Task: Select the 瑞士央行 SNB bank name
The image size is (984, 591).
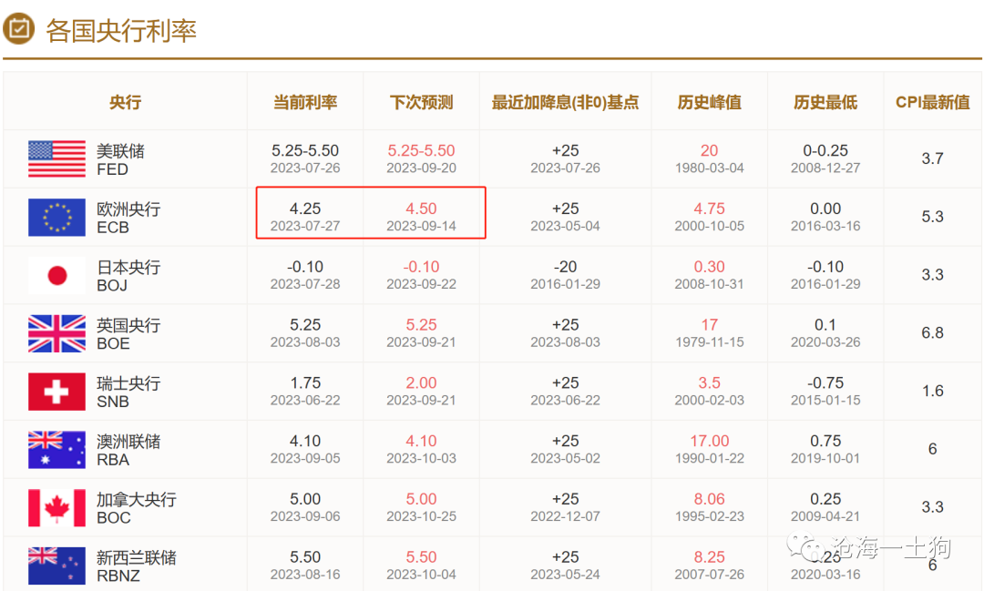Action: [128, 392]
